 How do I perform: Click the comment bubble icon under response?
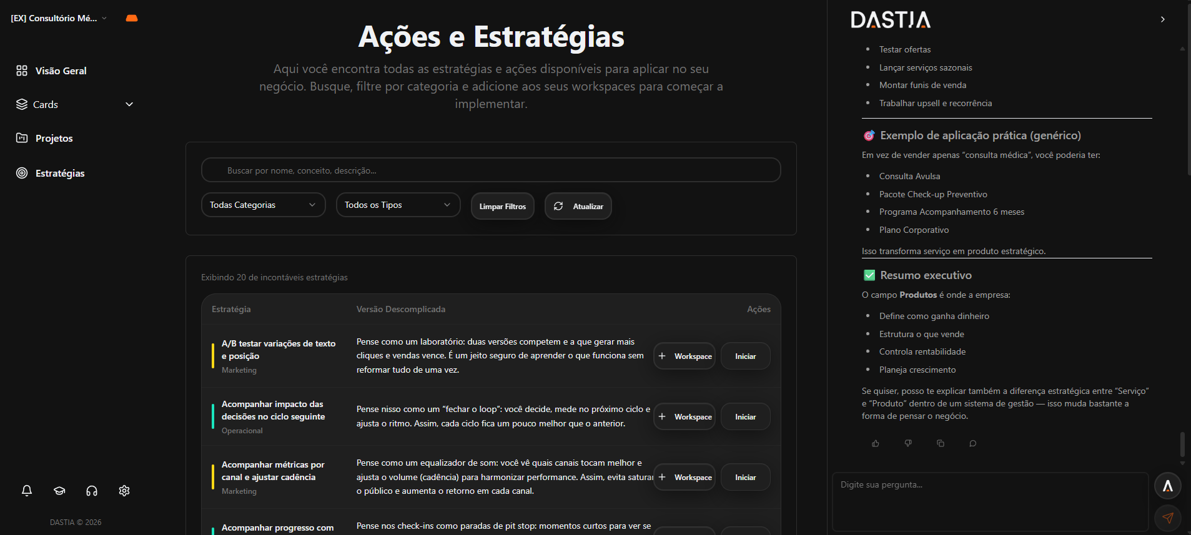[x=973, y=443]
